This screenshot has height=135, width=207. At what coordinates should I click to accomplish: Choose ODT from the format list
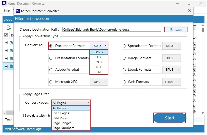(99, 62)
